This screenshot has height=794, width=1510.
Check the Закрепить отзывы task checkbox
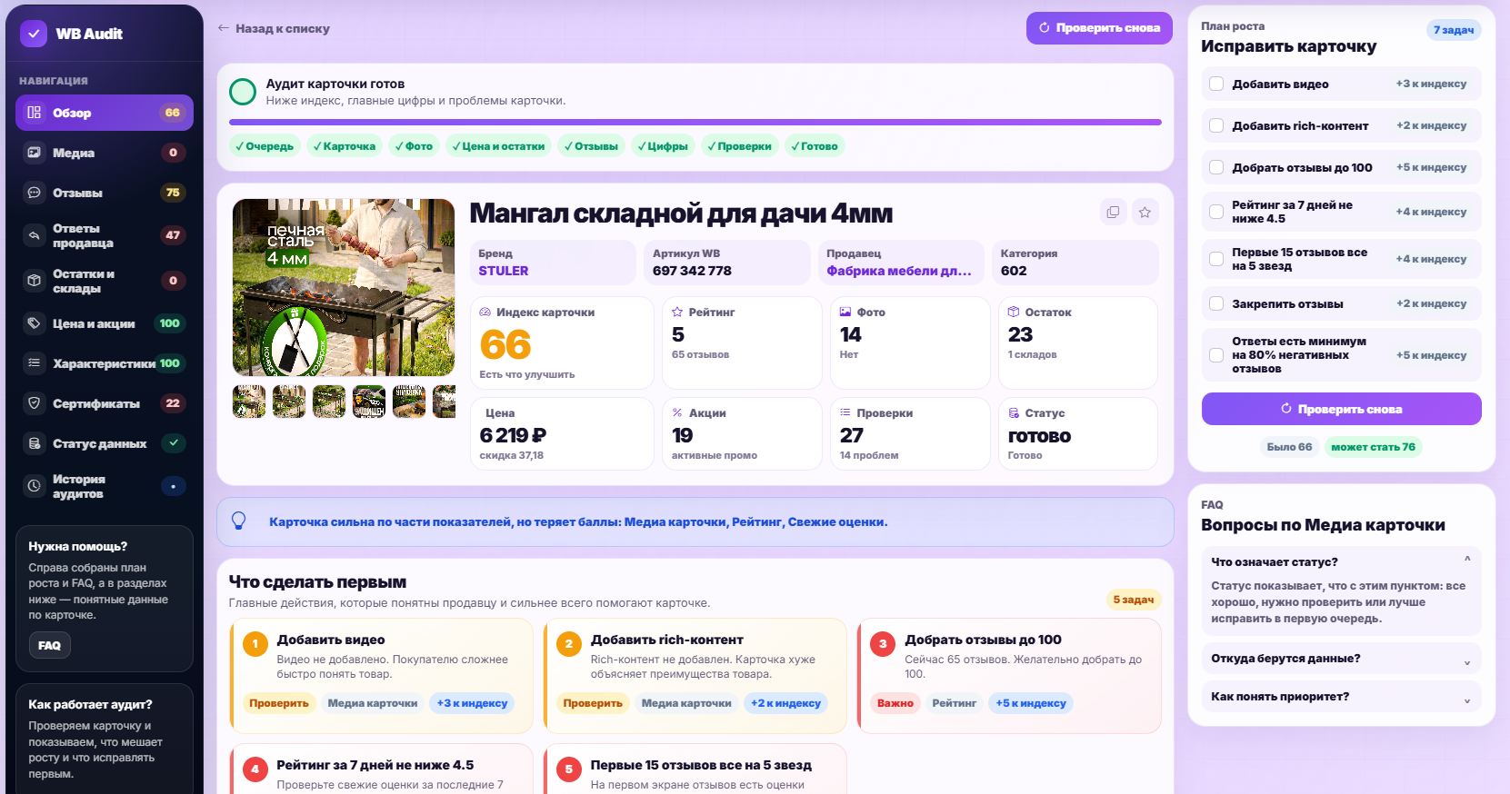(1216, 303)
